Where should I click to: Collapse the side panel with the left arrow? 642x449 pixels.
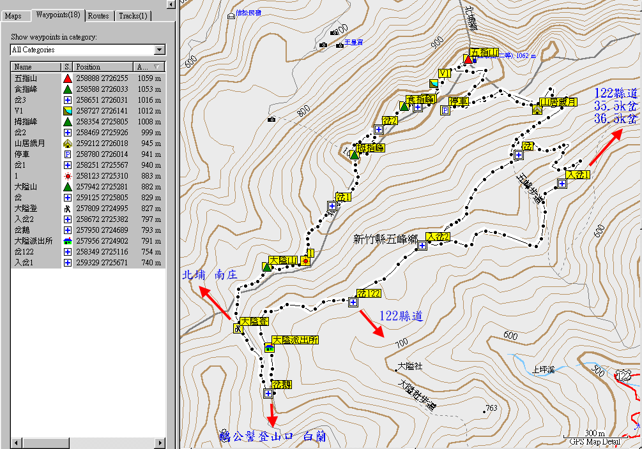pyautogui.click(x=171, y=4)
